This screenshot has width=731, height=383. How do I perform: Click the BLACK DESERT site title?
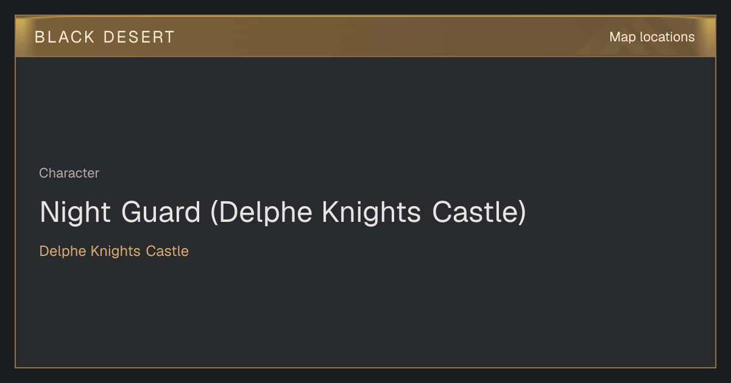point(105,37)
